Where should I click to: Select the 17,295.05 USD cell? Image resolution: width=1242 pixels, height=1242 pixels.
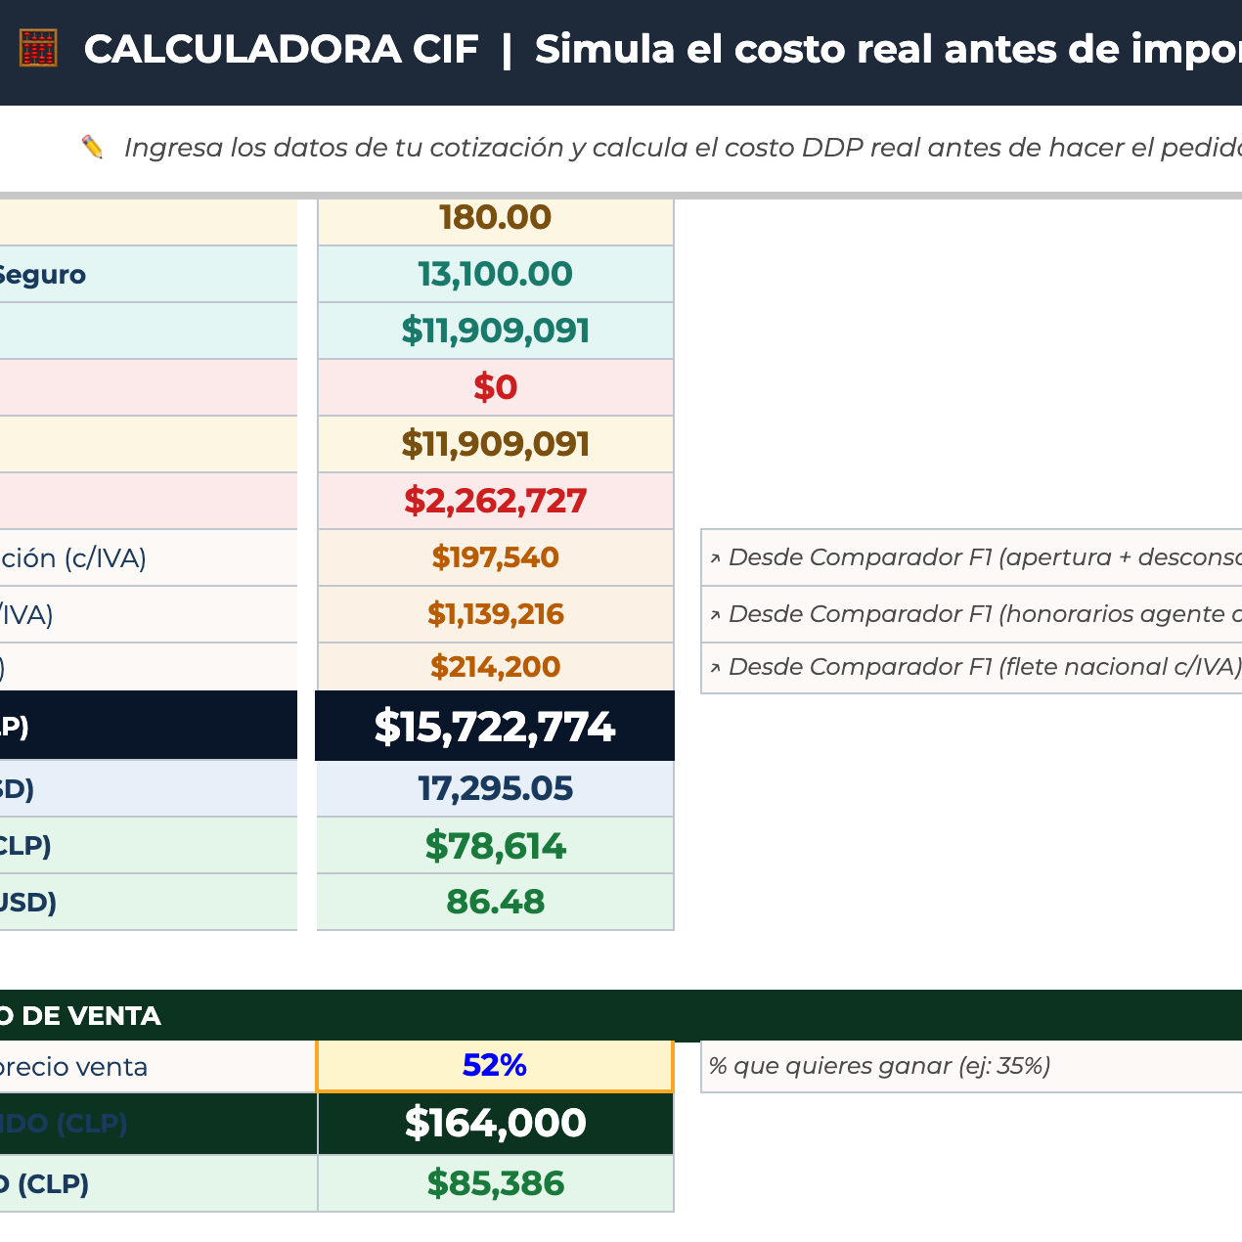[x=495, y=789]
